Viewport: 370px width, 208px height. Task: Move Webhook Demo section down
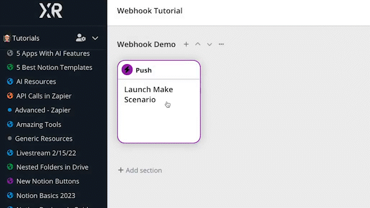pyautogui.click(x=209, y=44)
